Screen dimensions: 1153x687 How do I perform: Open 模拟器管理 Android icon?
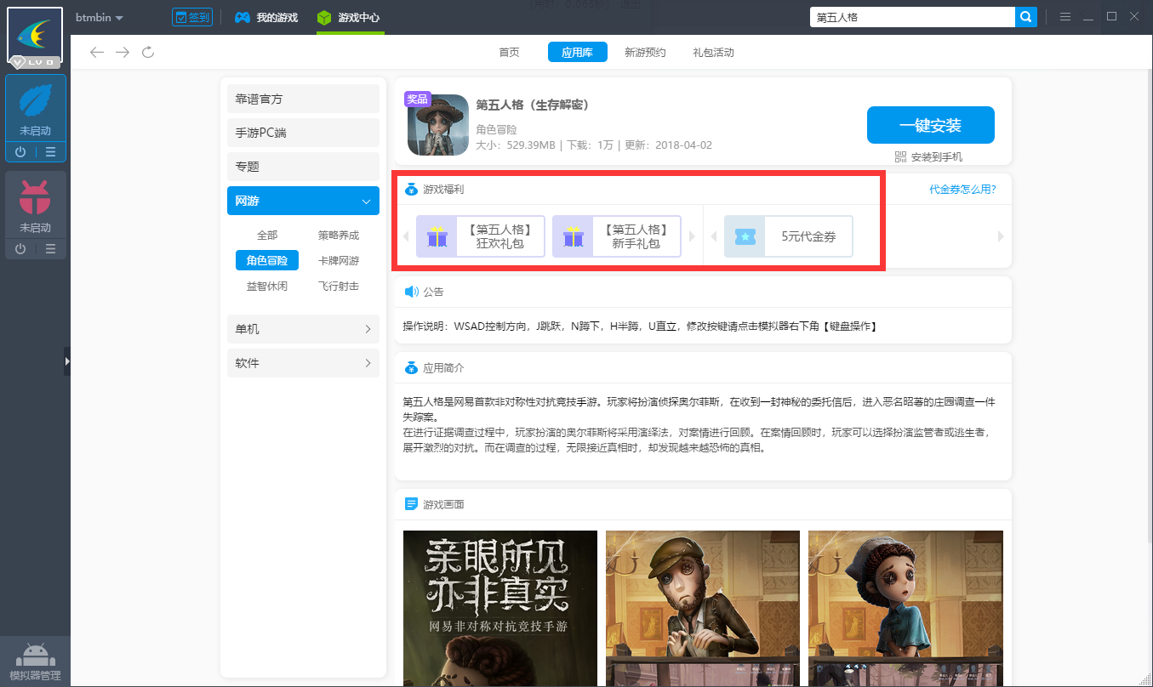(35, 656)
